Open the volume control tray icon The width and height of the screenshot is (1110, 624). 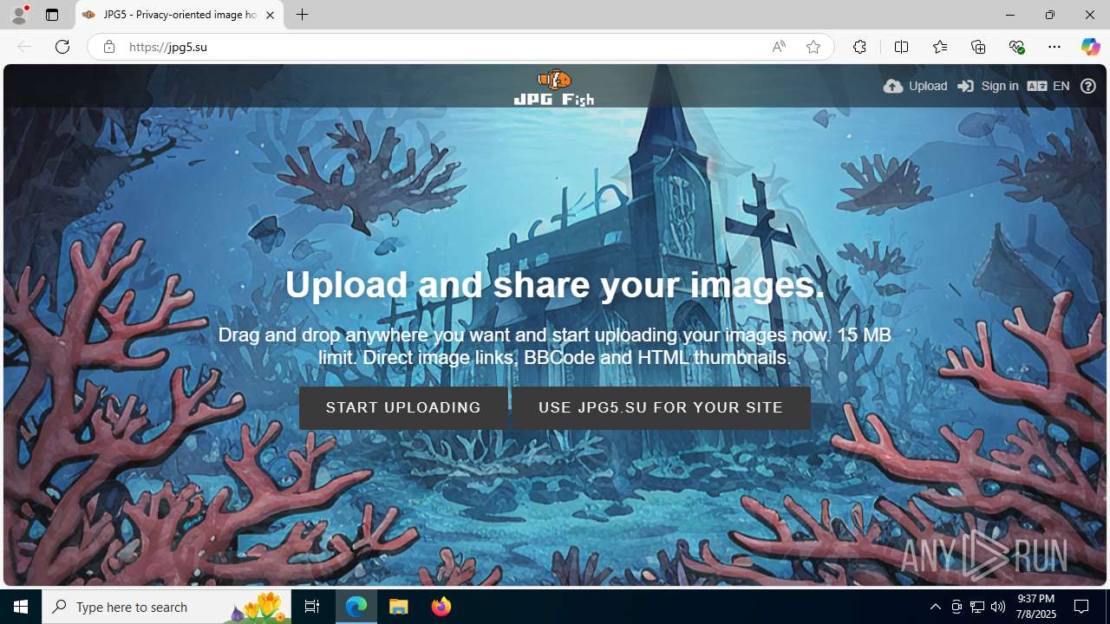click(x=998, y=607)
